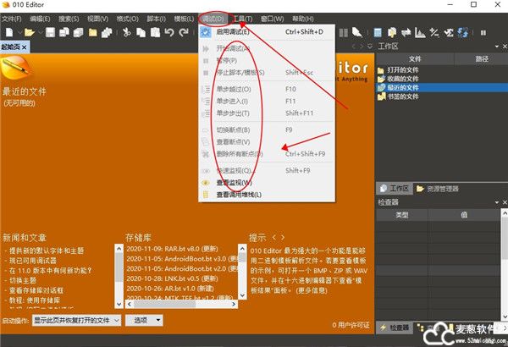Undo the last action via toolbar
The width and height of the screenshot is (508, 347).
point(169,32)
